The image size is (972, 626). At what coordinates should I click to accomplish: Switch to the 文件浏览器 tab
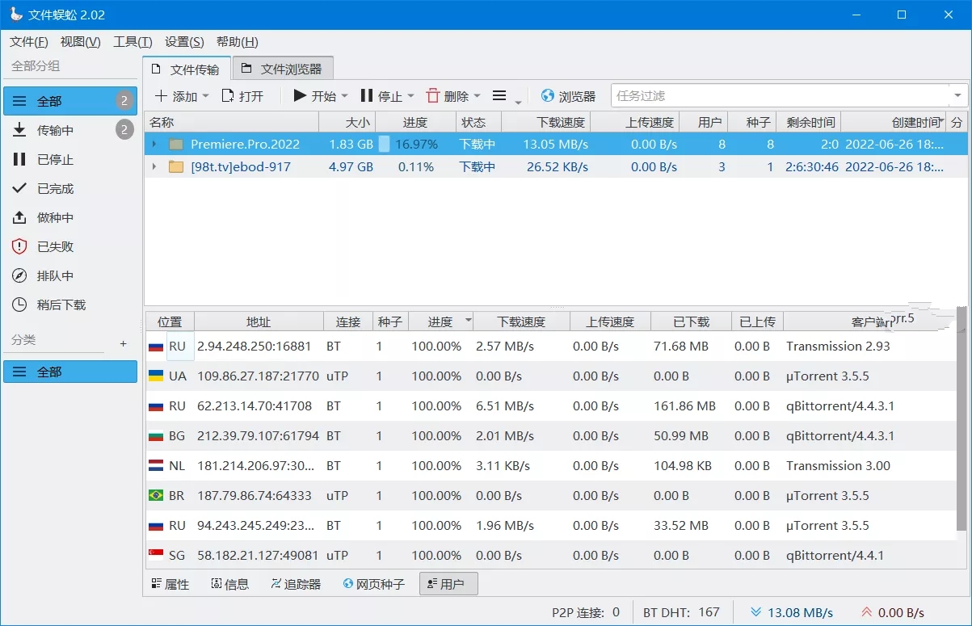pos(283,69)
